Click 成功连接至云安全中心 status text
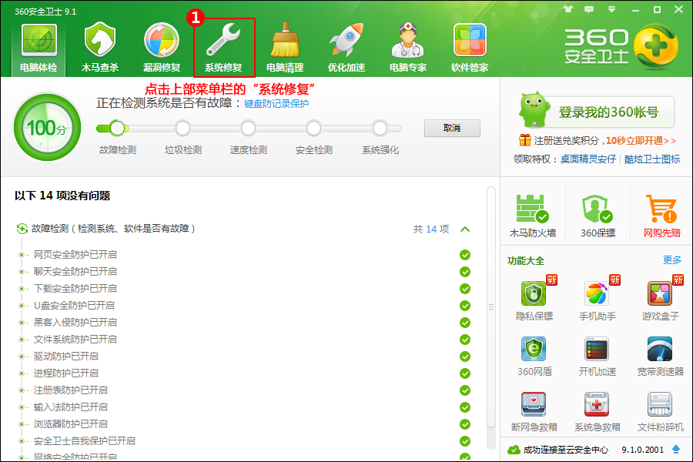693x462 pixels. pyautogui.click(x=566, y=450)
